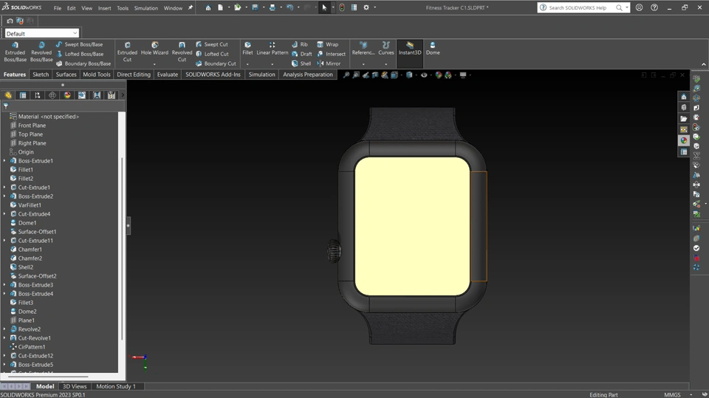Activate the Fillet feature tool

pos(247,49)
